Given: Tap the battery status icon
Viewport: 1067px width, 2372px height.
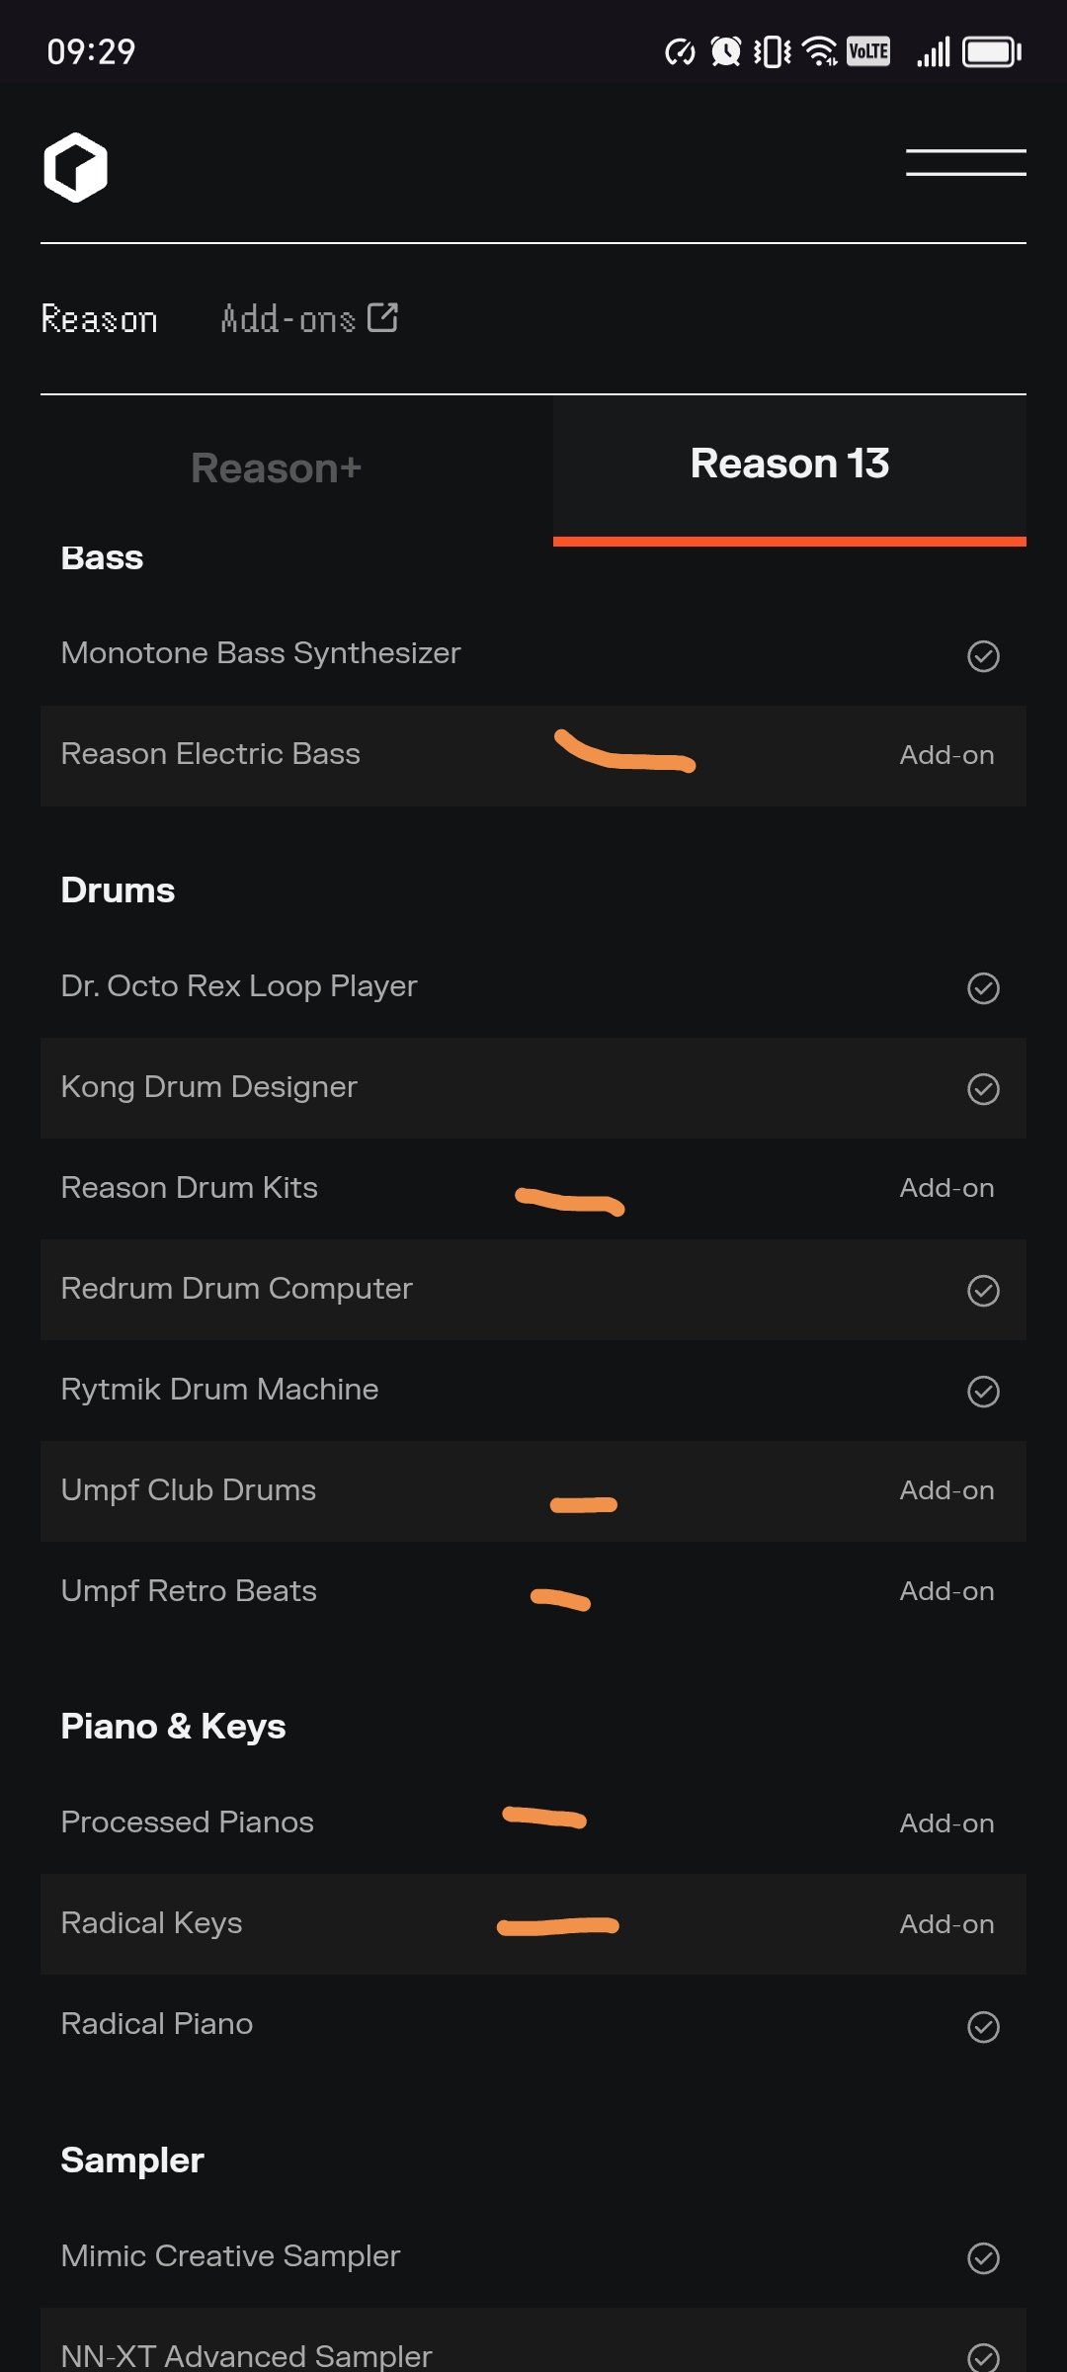Looking at the screenshot, I should [x=991, y=51].
